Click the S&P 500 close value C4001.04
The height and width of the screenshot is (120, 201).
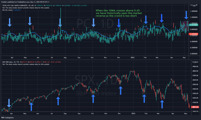[46, 62]
